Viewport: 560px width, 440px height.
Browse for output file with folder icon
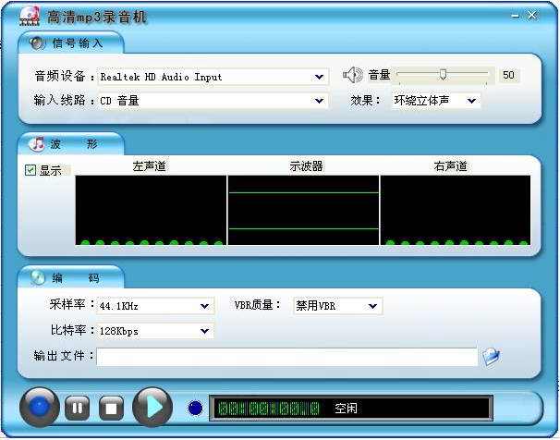point(492,357)
